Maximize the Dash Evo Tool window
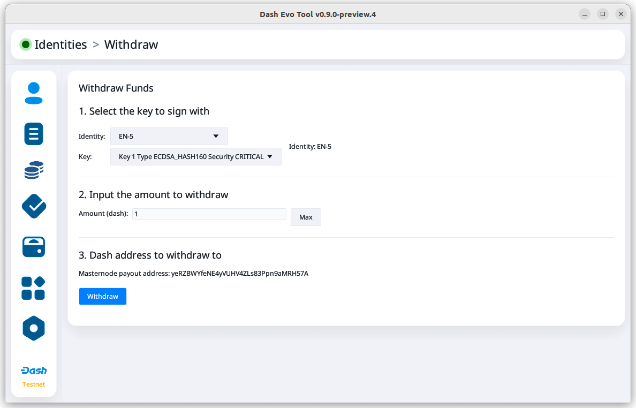The image size is (636, 408). [603, 14]
